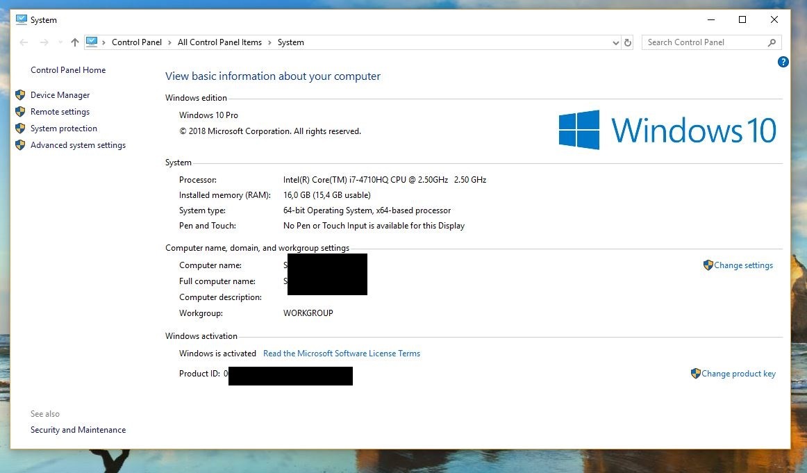This screenshot has width=807, height=473.
Task: Click the Advanced system settings shield icon
Action: pyautogui.click(x=20, y=145)
